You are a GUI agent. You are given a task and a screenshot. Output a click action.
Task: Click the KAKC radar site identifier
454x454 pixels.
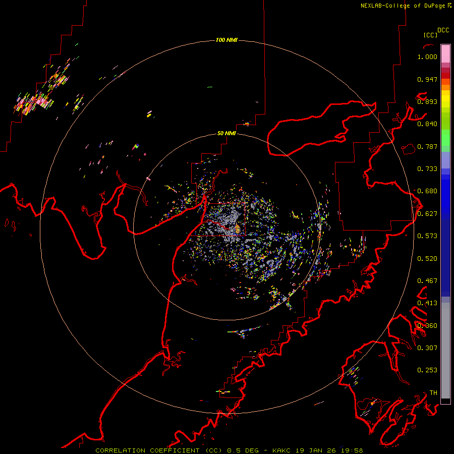coord(281,450)
